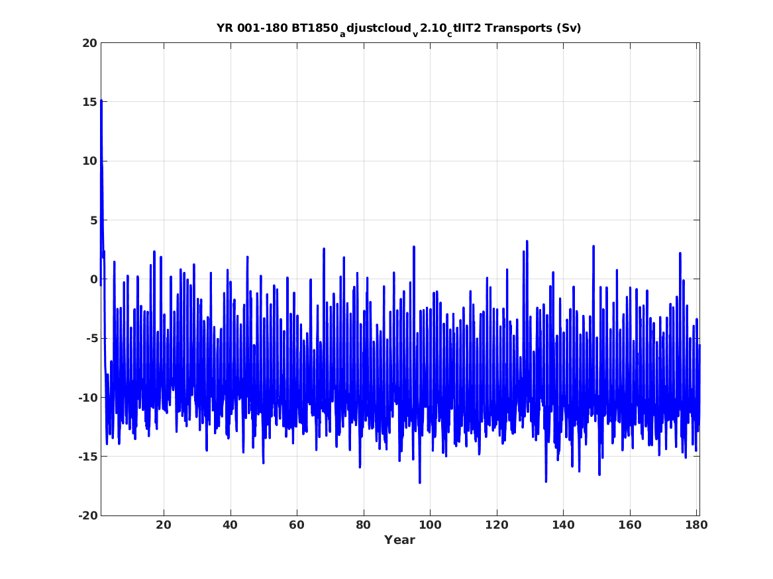Click x-axis tick label '180'
Screen dimensions: 773x579
pos(697,525)
